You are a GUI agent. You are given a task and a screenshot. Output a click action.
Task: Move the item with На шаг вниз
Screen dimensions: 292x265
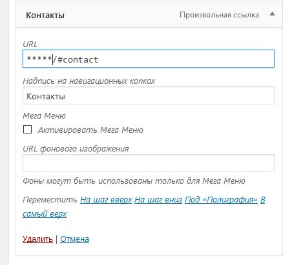point(158,200)
